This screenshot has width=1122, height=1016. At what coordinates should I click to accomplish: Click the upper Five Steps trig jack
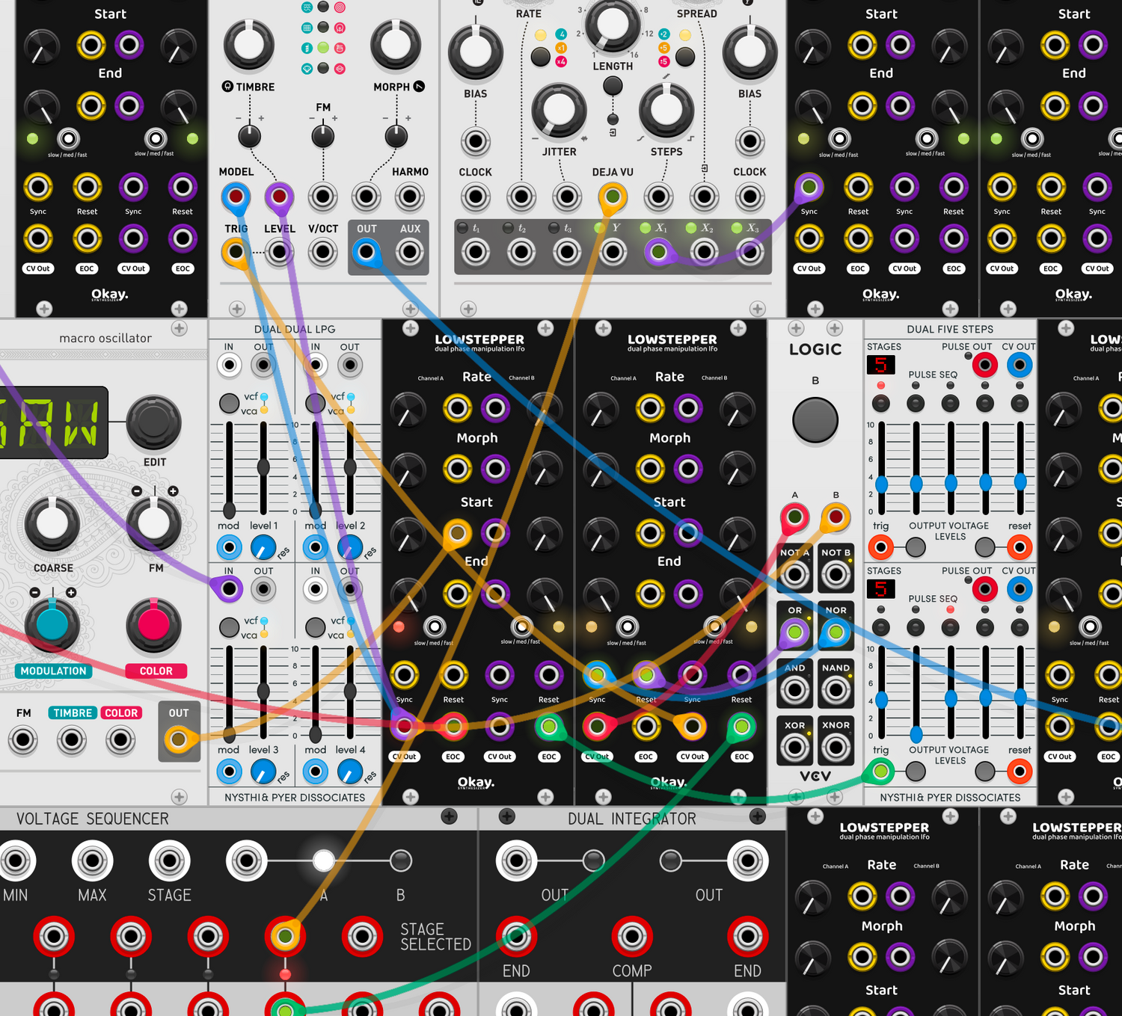tap(881, 548)
